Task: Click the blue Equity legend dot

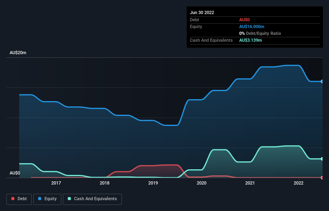Action: click(40, 199)
